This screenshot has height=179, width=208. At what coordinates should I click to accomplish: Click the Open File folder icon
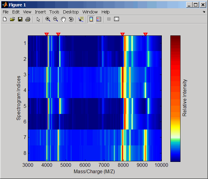12,19
